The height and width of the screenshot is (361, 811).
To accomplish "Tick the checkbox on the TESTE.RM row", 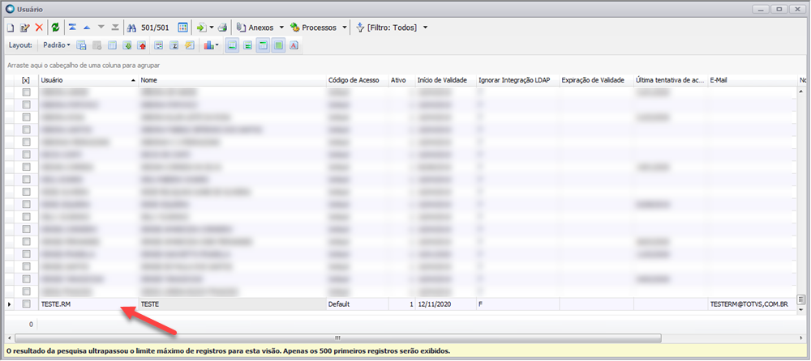I will point(27,304).
